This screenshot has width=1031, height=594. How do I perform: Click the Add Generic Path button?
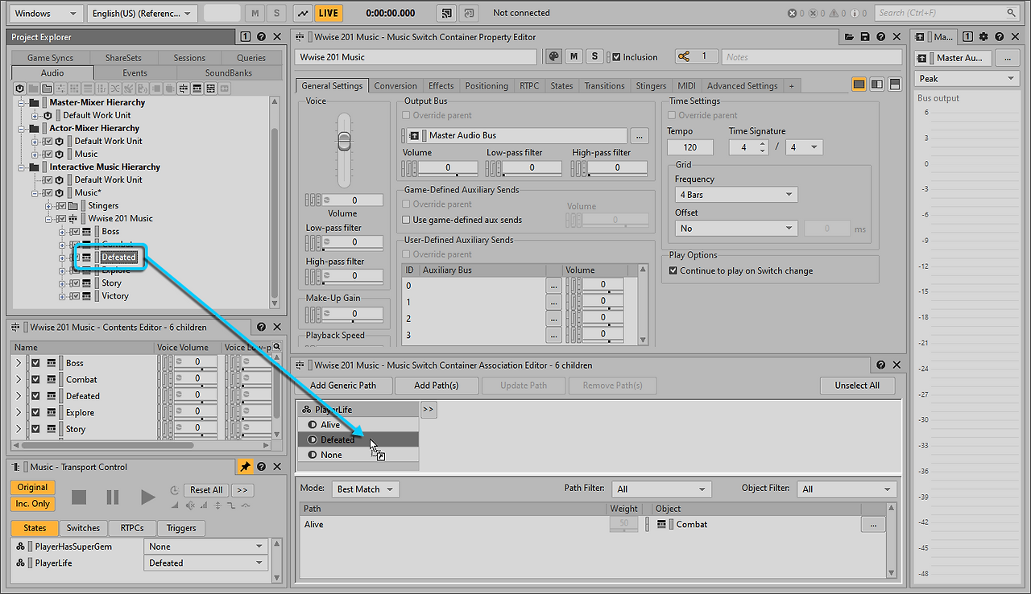(x=343, y=386)
